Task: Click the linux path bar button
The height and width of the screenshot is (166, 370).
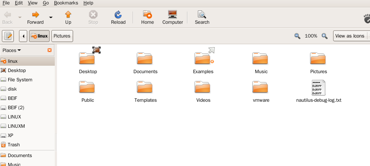Action: 39,36
